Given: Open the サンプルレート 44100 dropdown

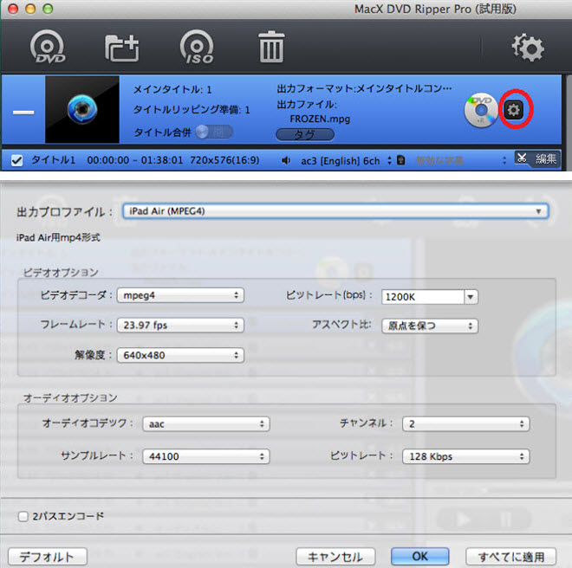Looking at the screenshot, I should click(206, 456).
